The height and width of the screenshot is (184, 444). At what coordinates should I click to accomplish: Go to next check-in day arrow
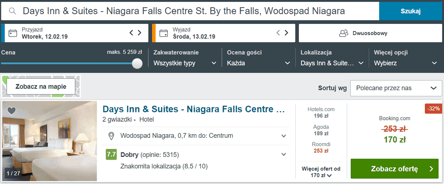coord(139,33)
